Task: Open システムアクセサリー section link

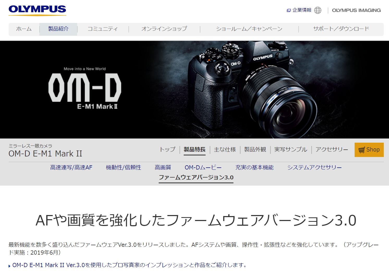Action: click(x=314, y=167)
